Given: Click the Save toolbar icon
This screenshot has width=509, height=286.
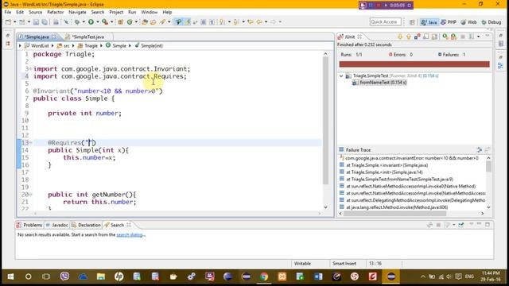Looking at the screenshot, I should click(36, 22).
